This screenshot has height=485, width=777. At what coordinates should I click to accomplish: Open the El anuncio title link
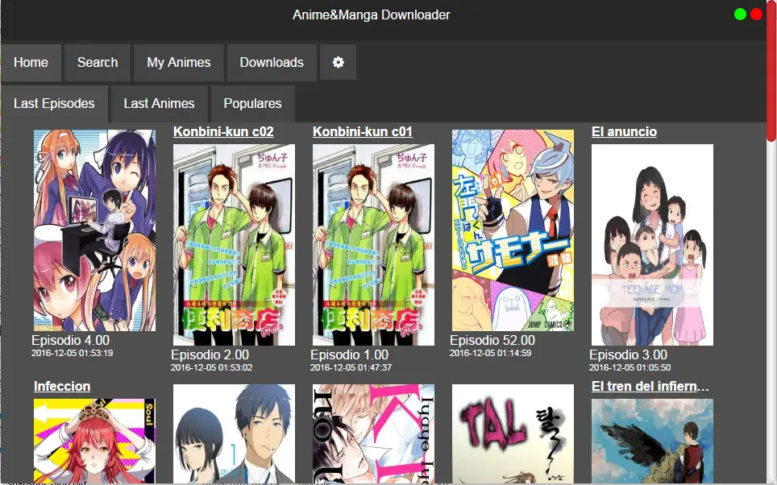(x=625, y=132)
